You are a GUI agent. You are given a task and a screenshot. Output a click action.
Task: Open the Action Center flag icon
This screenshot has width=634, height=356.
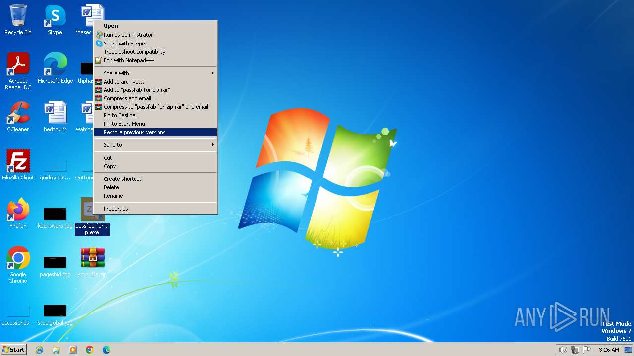tap(587, 350)
